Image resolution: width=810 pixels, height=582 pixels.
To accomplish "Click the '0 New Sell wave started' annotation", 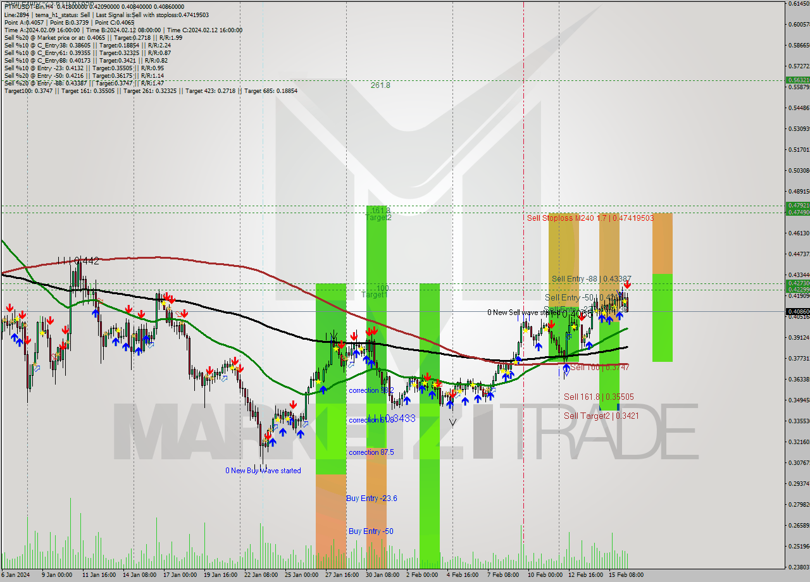I will click(x=523, y=313).
